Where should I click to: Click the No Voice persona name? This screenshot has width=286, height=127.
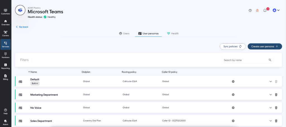click(x=36, y=108)
